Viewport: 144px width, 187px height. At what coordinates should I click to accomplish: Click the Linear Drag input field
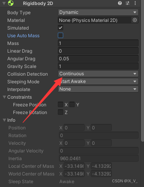click(x=98, y=51)
